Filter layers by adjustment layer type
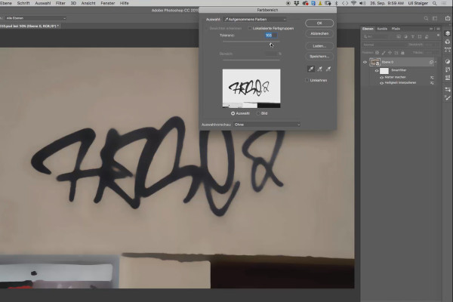This screenshot has height=302, width=453. pos(405,37)
